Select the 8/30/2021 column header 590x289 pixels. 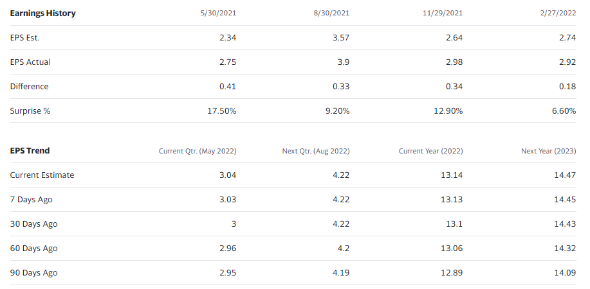[331, 13]
